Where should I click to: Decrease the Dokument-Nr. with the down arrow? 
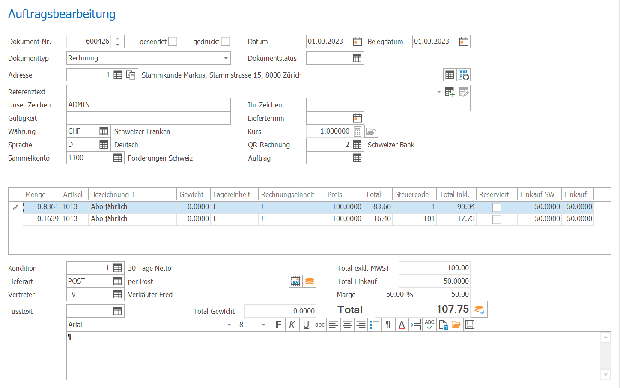coord(118,45)
